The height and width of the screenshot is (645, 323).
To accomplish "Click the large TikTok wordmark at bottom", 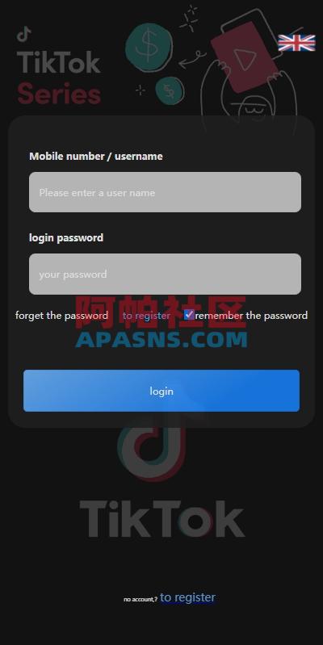I will [x=162, y=518].
